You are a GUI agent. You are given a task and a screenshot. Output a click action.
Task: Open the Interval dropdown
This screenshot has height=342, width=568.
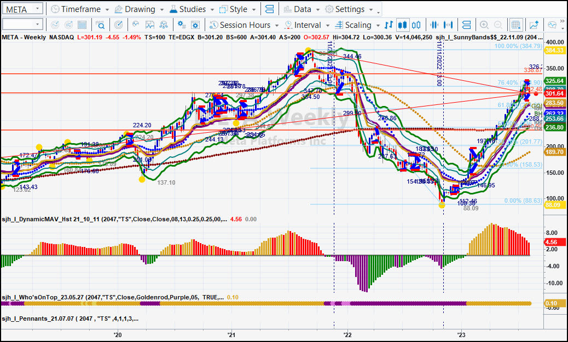pyautogui.click(x=307, y=25)
